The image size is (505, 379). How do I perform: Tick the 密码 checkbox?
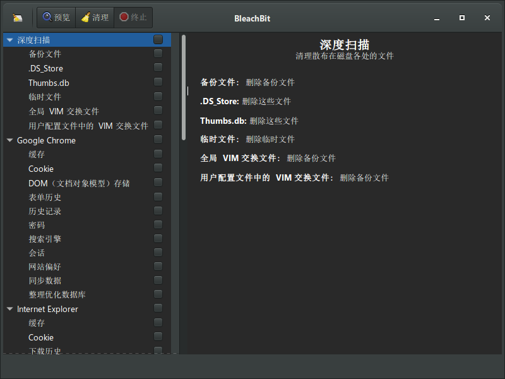tap(158, 225)
